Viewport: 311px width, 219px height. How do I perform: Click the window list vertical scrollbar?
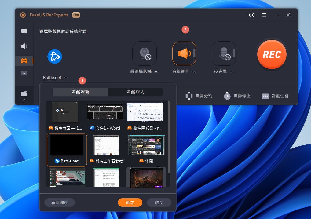pos(169,137)
